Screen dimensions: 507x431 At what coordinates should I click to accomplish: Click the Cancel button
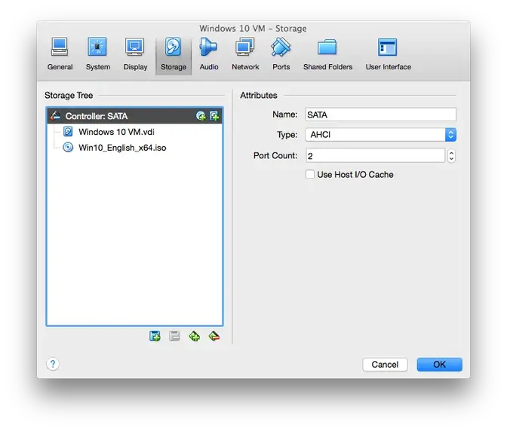point(385,365)
